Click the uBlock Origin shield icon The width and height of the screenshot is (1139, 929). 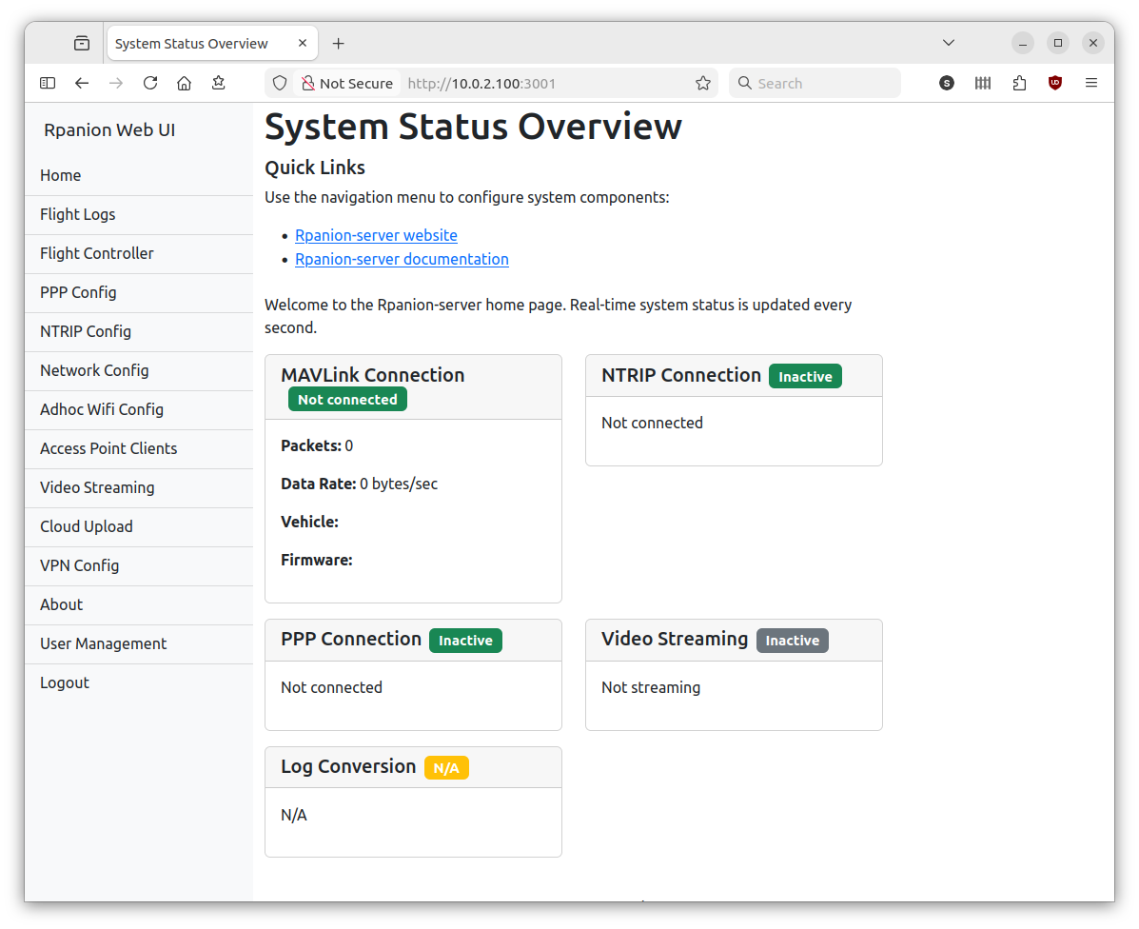click(x=1055, y=83)
